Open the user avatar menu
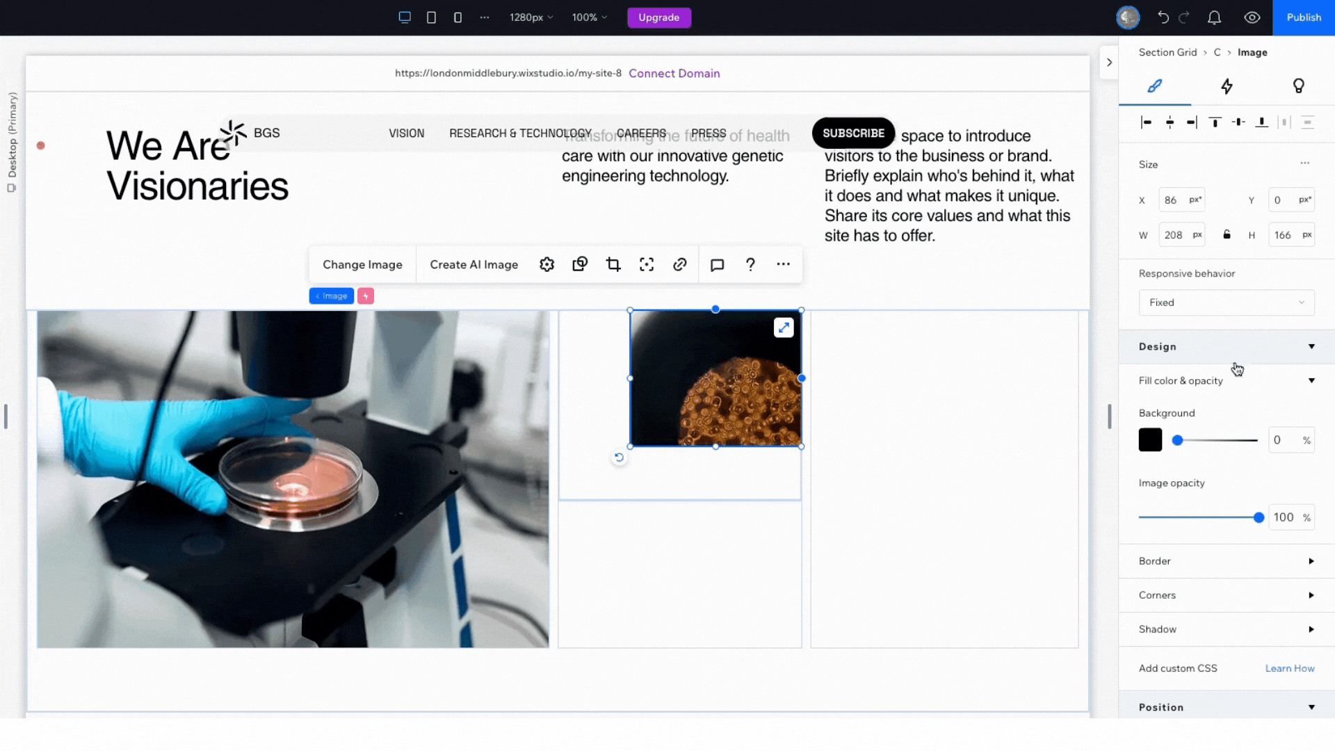The image size is (1335, 751). point(1128,17)
